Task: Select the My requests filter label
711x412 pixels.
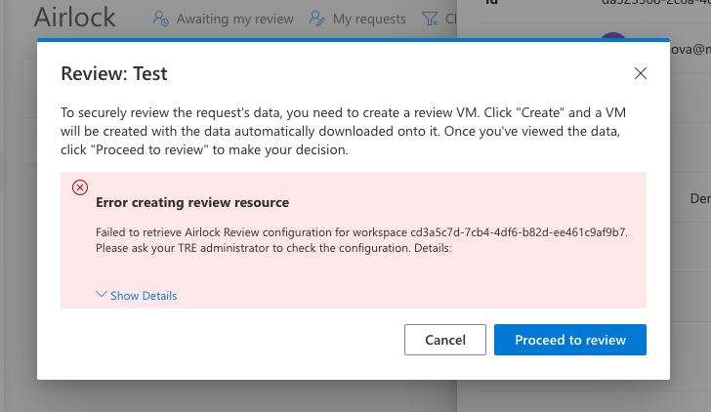Action: [369, 19]
